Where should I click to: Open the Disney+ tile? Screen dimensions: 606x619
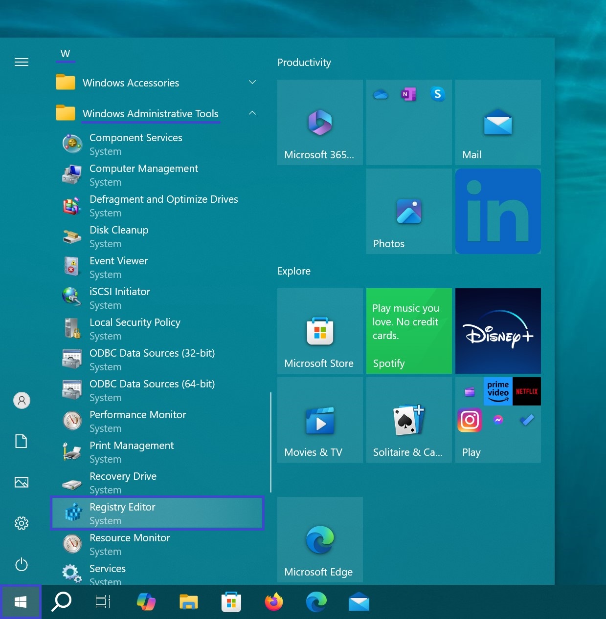pos(498,331)
